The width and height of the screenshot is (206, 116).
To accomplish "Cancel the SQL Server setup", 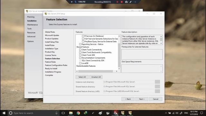I will [x=155, y=99].
